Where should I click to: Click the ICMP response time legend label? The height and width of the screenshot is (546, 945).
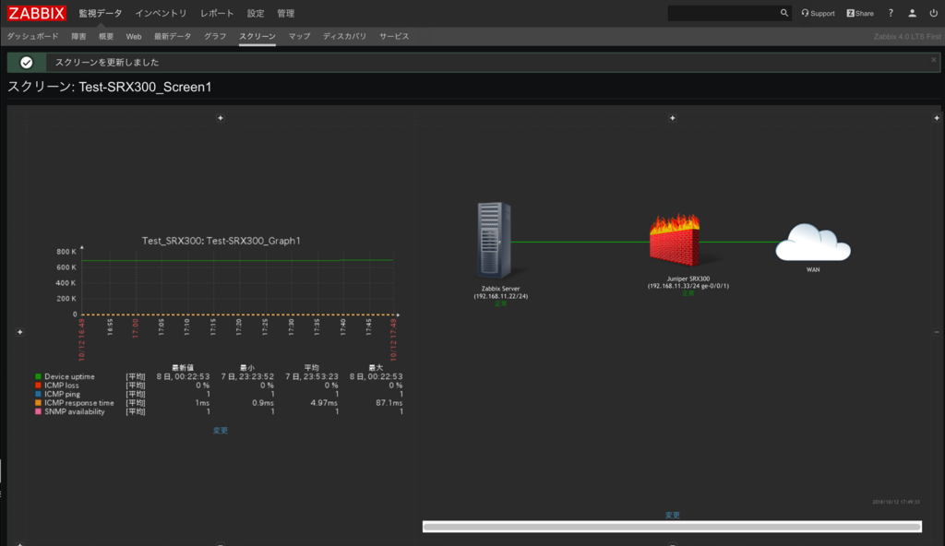(x=79, y=402)
